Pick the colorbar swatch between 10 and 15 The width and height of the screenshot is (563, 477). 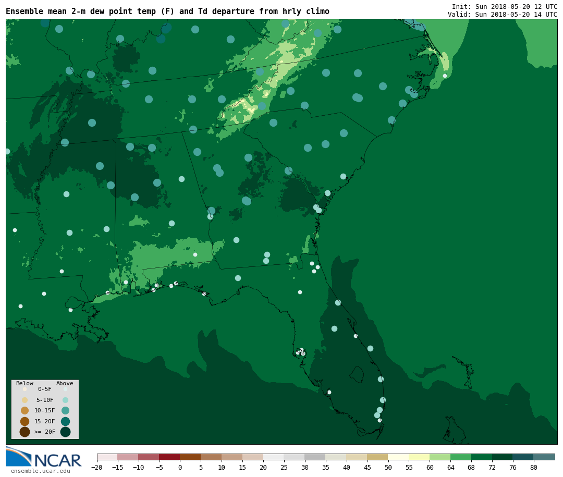click(x=232, y=457)
